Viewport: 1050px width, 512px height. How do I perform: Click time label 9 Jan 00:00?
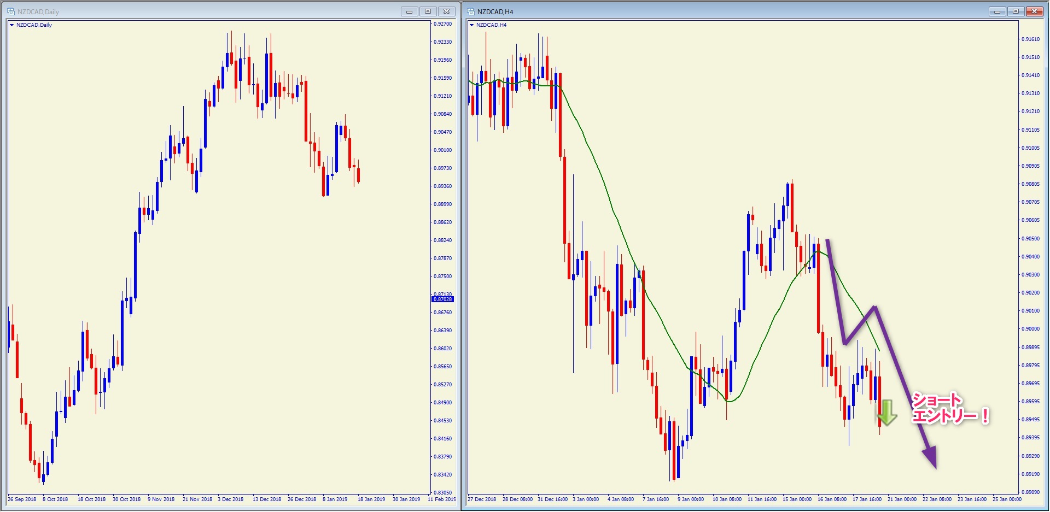click(x=691, y=499)
